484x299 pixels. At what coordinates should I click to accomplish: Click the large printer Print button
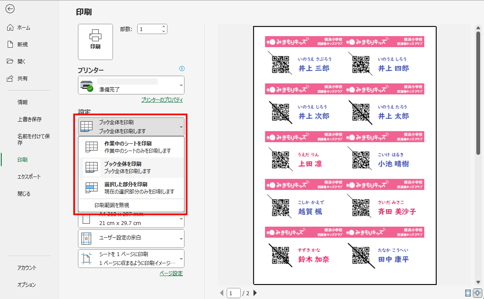pyautogui.click(x=95, y=42)
